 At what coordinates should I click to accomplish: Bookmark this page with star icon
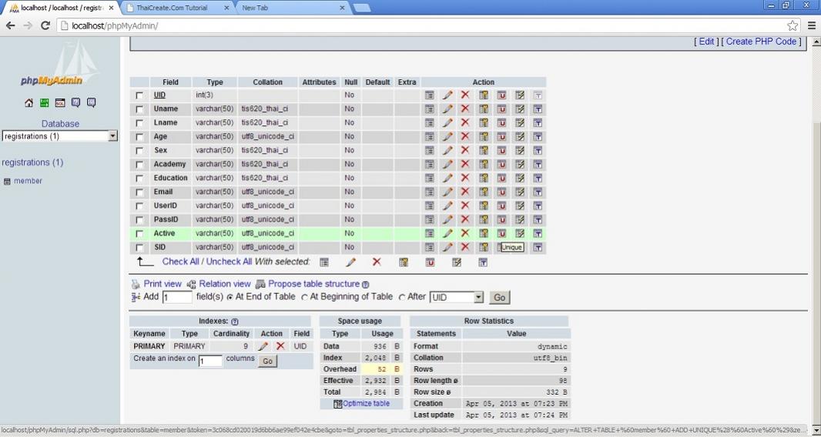pos(793,25)
